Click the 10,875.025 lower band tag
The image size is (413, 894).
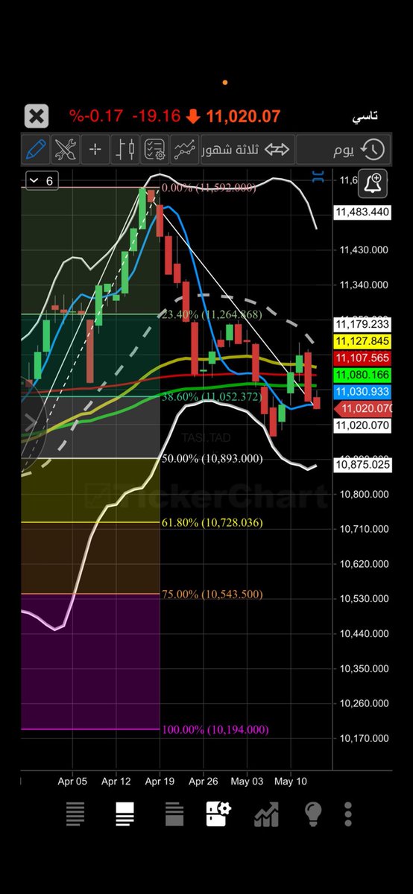363,465
